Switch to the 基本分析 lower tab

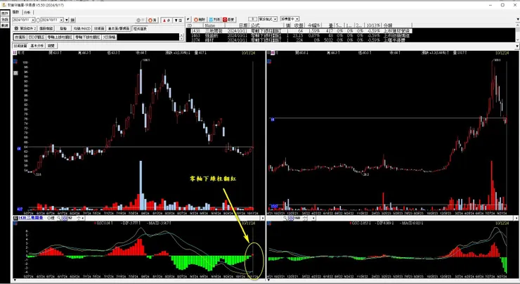coord(37,46)
